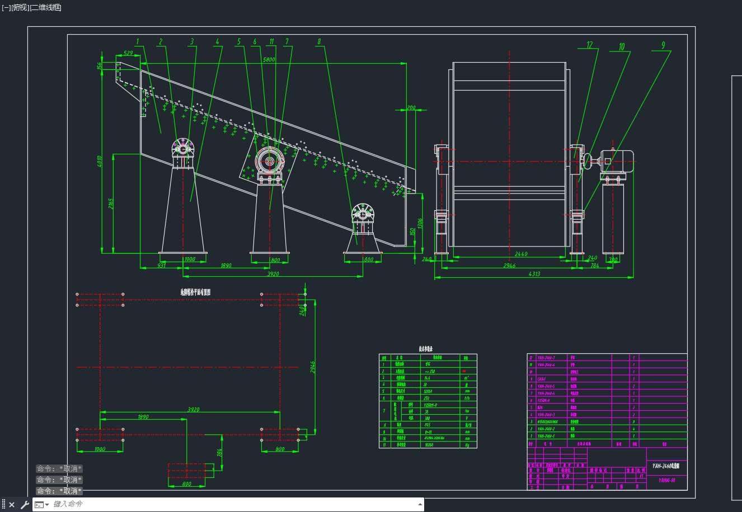
Task: Open command line customize wrench menu
Action: tap(25, 505)
